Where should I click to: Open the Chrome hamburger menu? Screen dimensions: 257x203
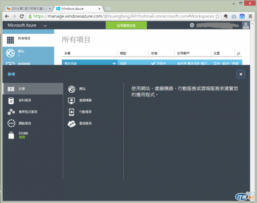pos(250,16)
